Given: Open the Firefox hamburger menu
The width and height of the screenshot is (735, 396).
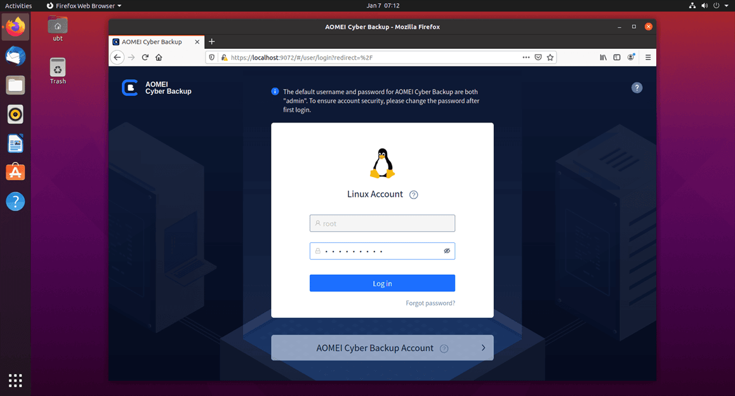Looking at the screenshot, I should coord(648,57).
